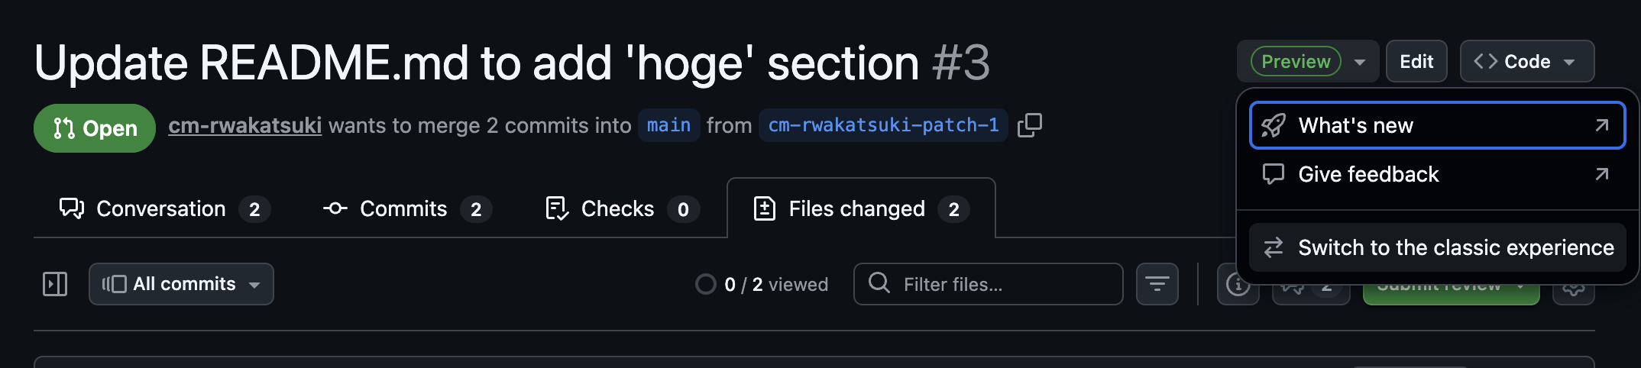1641x368 pixels.
Task: Click the filter options icon button
Action: pos(1157,284)
